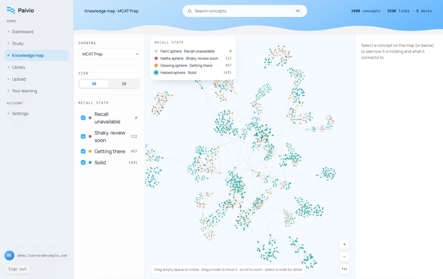Screen dimensions: 443x279
Task: Click orange dot beside Getting there filter
Action: [x=90, y=151]
